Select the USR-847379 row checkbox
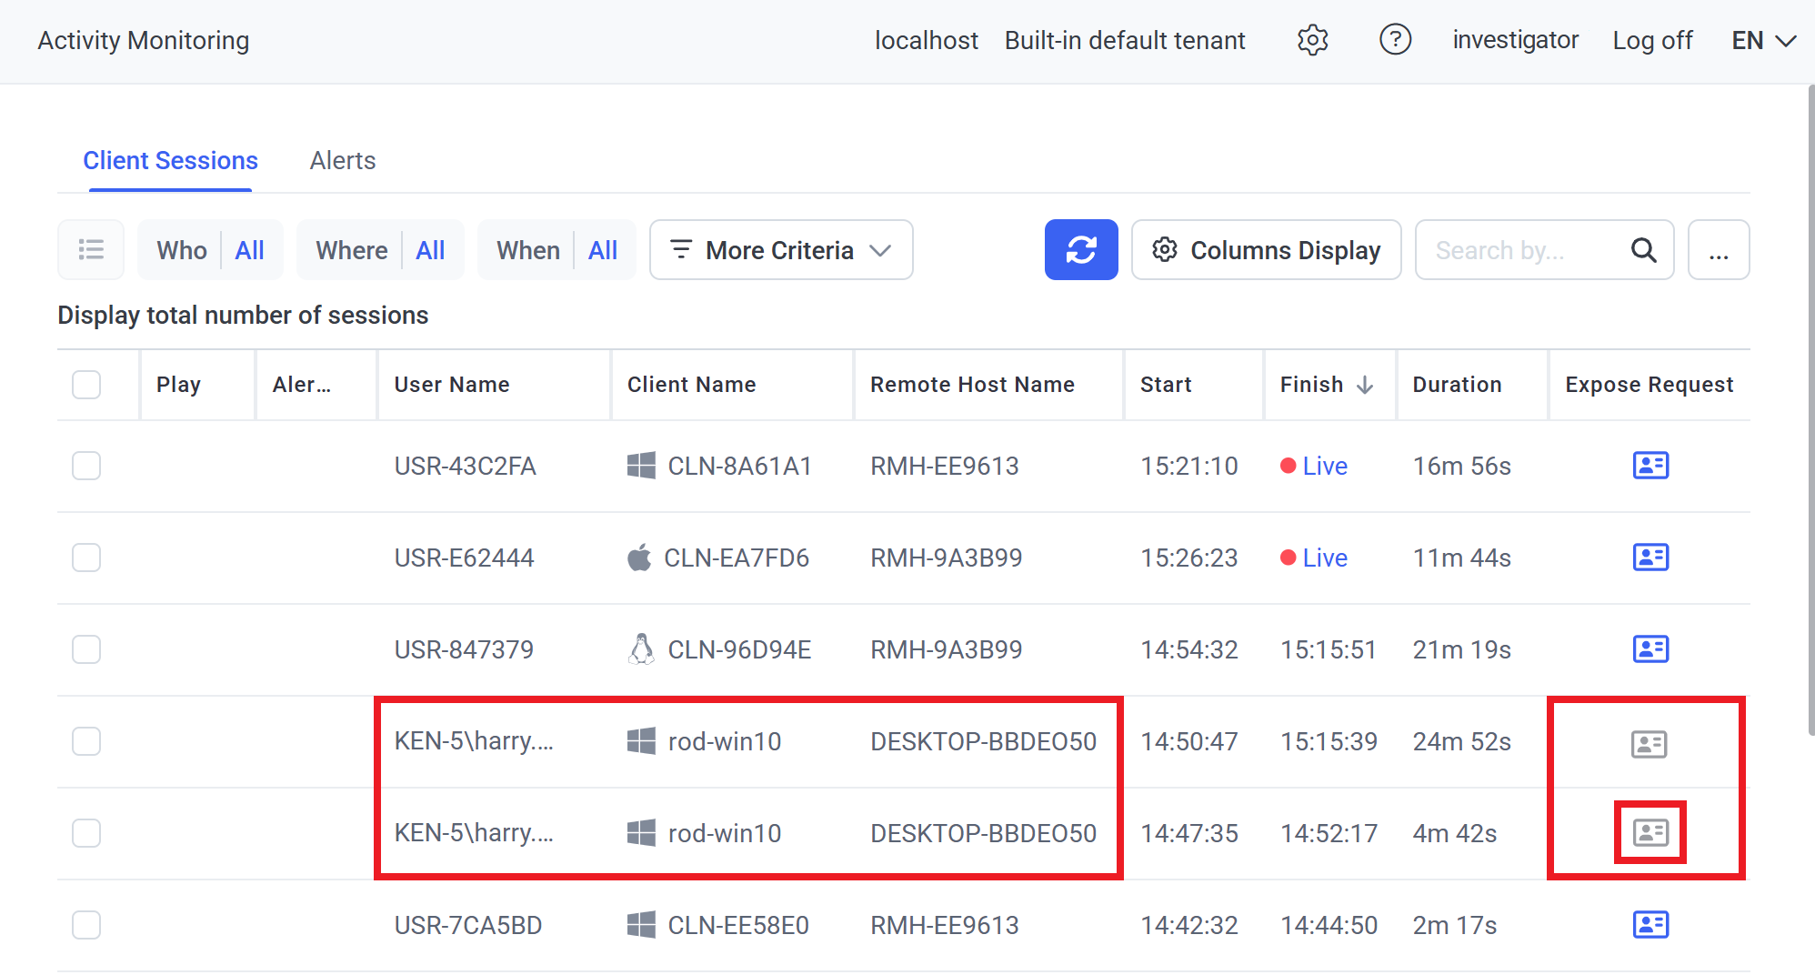The image size is (1815, 975). tap(86, 649)
